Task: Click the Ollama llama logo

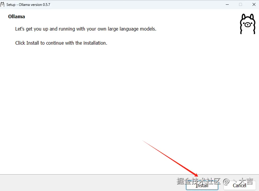Action: (248, 24)
